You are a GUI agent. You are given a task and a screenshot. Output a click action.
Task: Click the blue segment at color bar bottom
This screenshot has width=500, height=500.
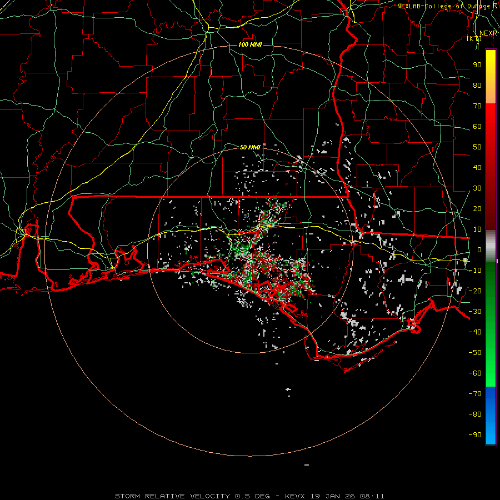click(x=491, y=416)
